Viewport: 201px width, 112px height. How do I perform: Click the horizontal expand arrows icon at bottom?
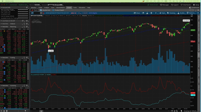click(172, 111)
